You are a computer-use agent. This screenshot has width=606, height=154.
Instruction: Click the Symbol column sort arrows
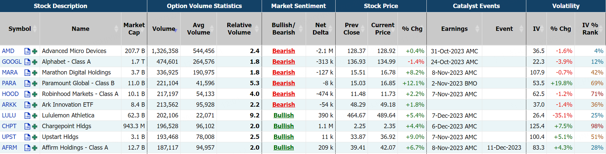35,29
